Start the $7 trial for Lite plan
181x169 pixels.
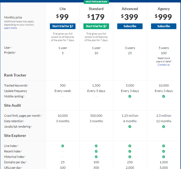coord(63,26)
